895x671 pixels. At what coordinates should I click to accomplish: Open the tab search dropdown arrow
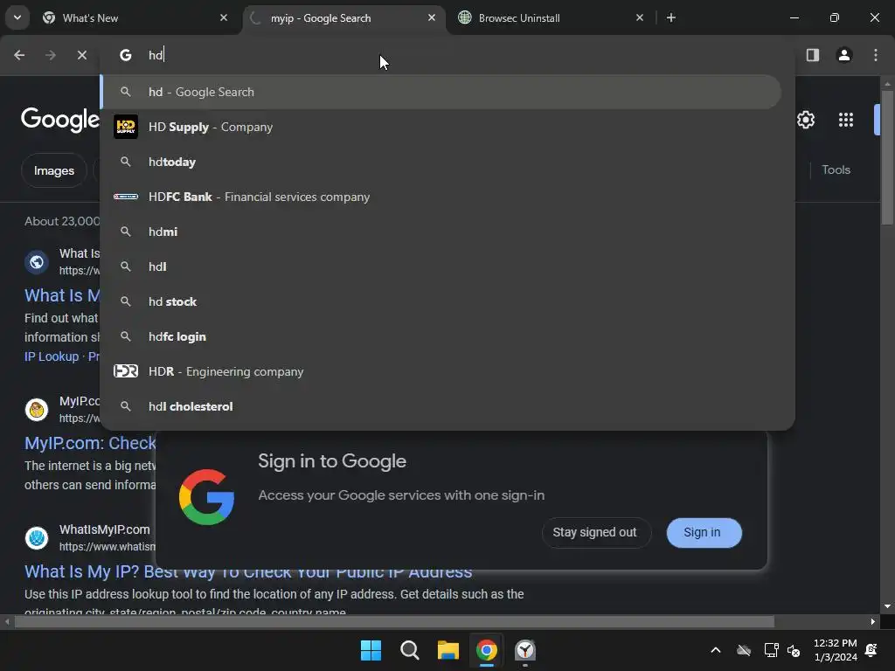coord(17,17)
